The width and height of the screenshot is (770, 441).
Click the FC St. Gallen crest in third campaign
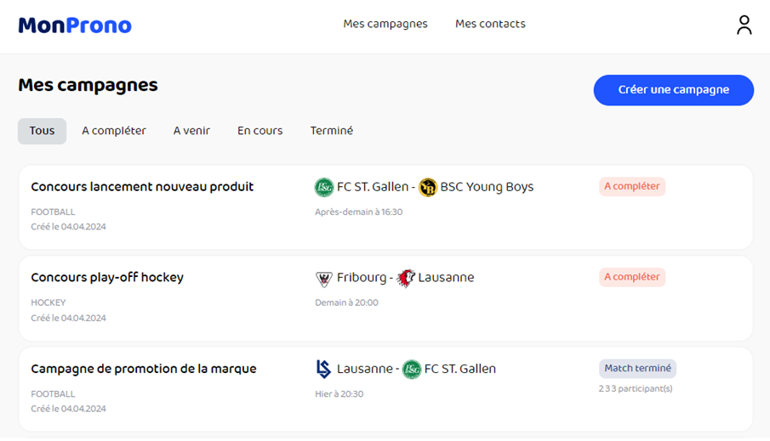(412, 369)
